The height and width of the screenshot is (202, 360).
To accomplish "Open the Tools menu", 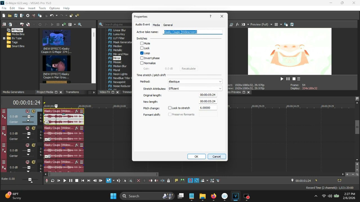I will coord(42,8).
